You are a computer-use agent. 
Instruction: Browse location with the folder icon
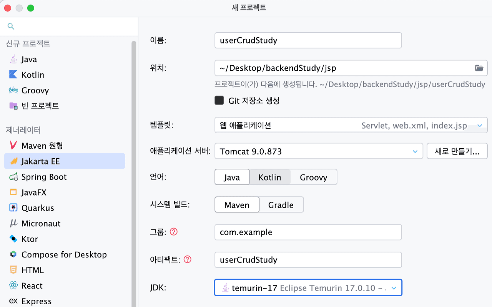pos(479,68)
